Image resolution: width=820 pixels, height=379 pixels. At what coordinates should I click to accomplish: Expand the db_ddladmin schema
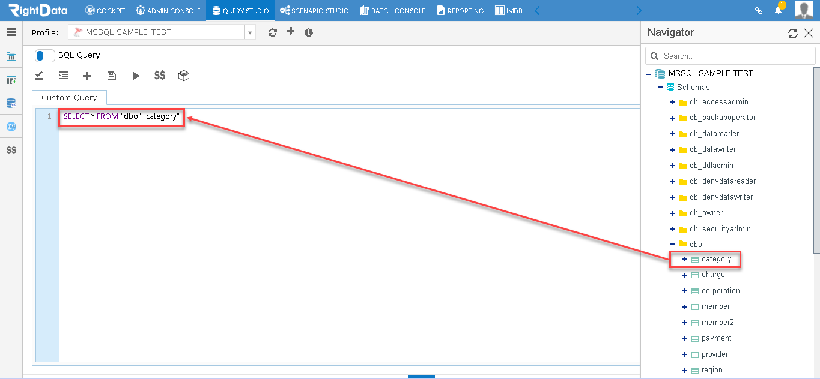672,166
